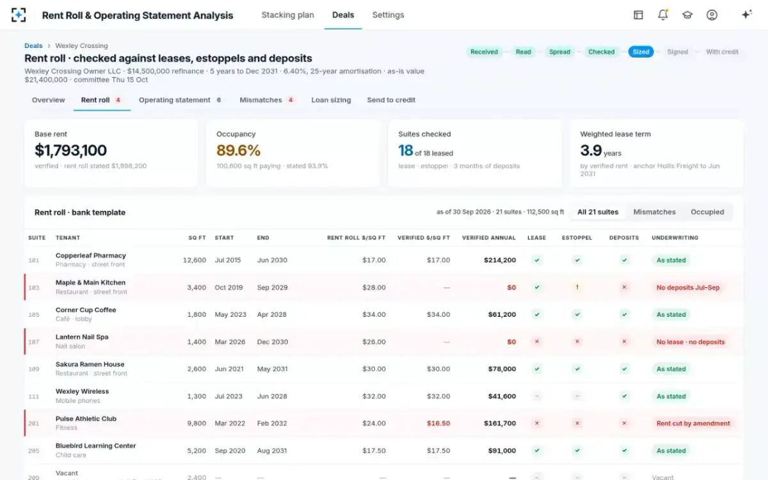
Task: Switch to the Overview tab
Action: (49, 100)
